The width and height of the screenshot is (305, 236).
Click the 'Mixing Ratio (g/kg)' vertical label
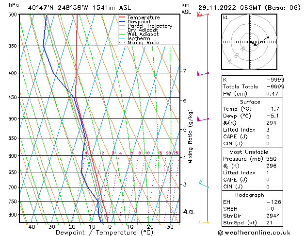point(190,136)
